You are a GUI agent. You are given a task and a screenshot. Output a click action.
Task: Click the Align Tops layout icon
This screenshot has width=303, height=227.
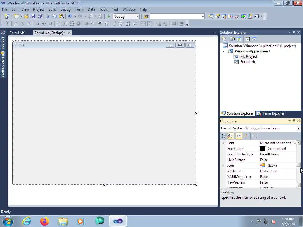[x=37, y=24]
